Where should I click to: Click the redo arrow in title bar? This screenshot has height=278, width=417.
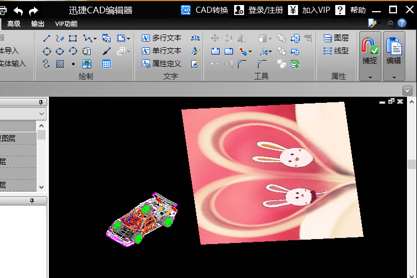[x=33, y=11]
